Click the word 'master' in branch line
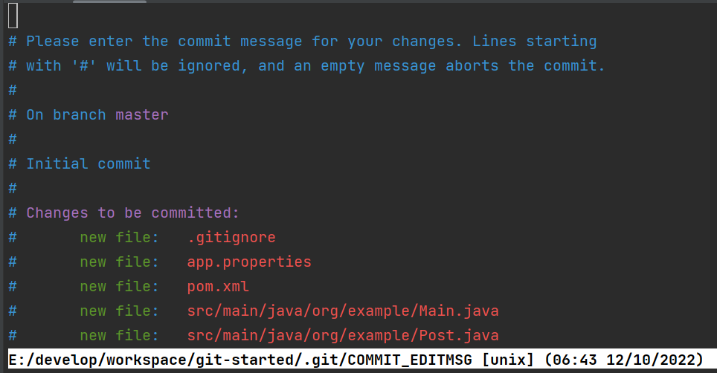 pos(141,115)
